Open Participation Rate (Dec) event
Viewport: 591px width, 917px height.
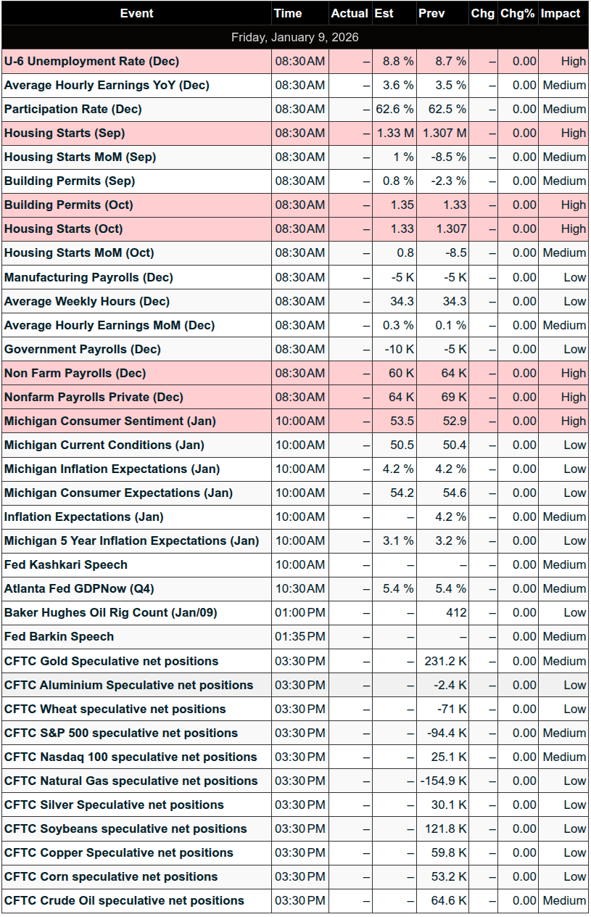coord(73,109)
